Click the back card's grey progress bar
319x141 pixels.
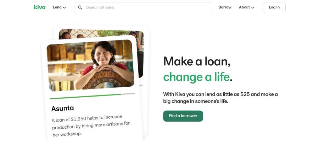141,85
